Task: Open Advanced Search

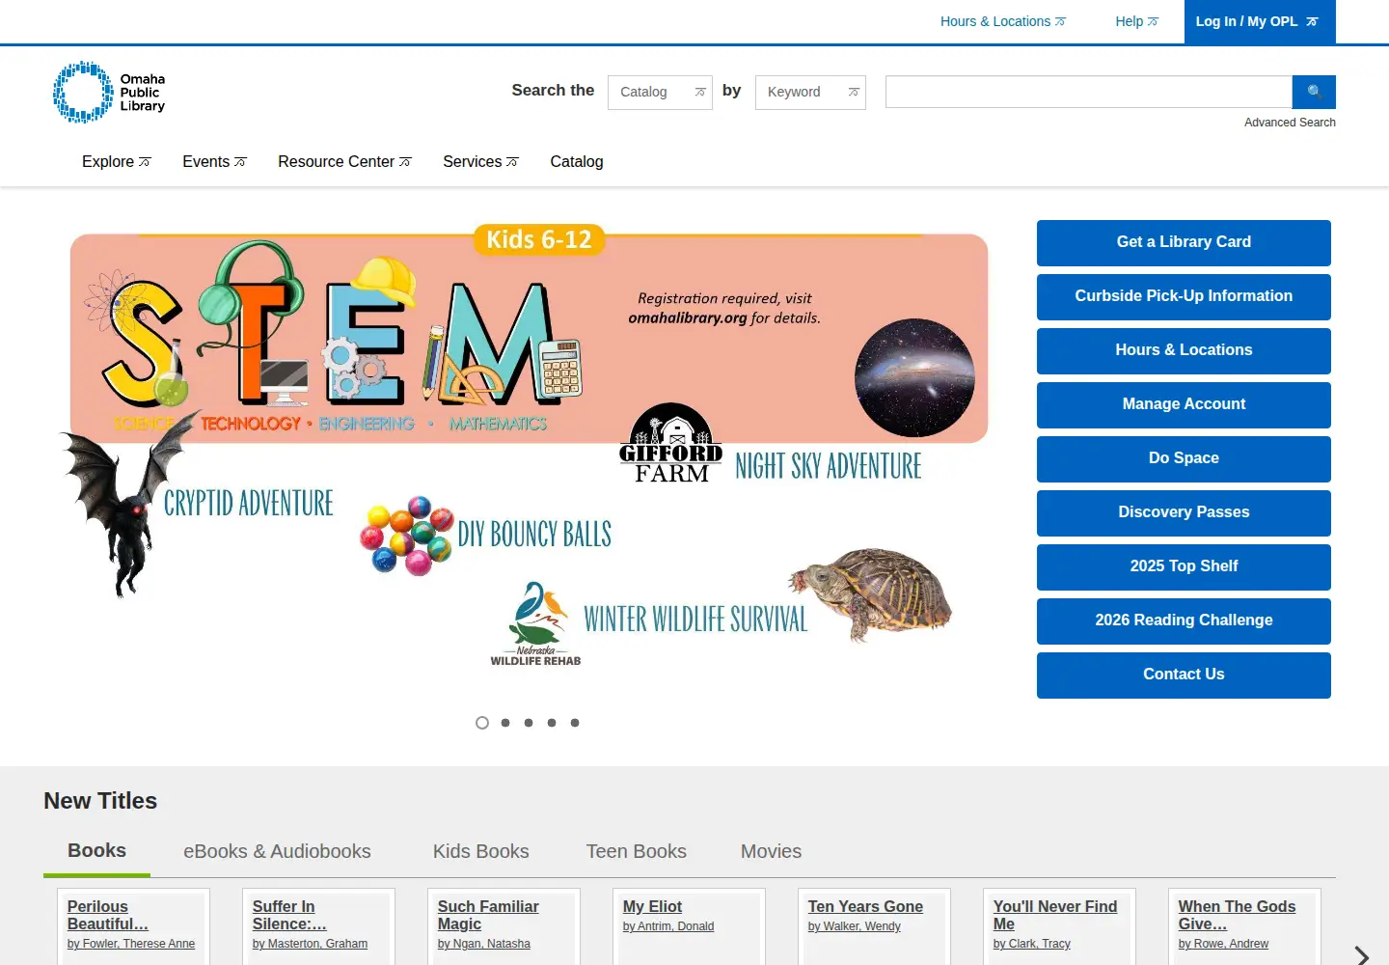Action: [1290, 123]
